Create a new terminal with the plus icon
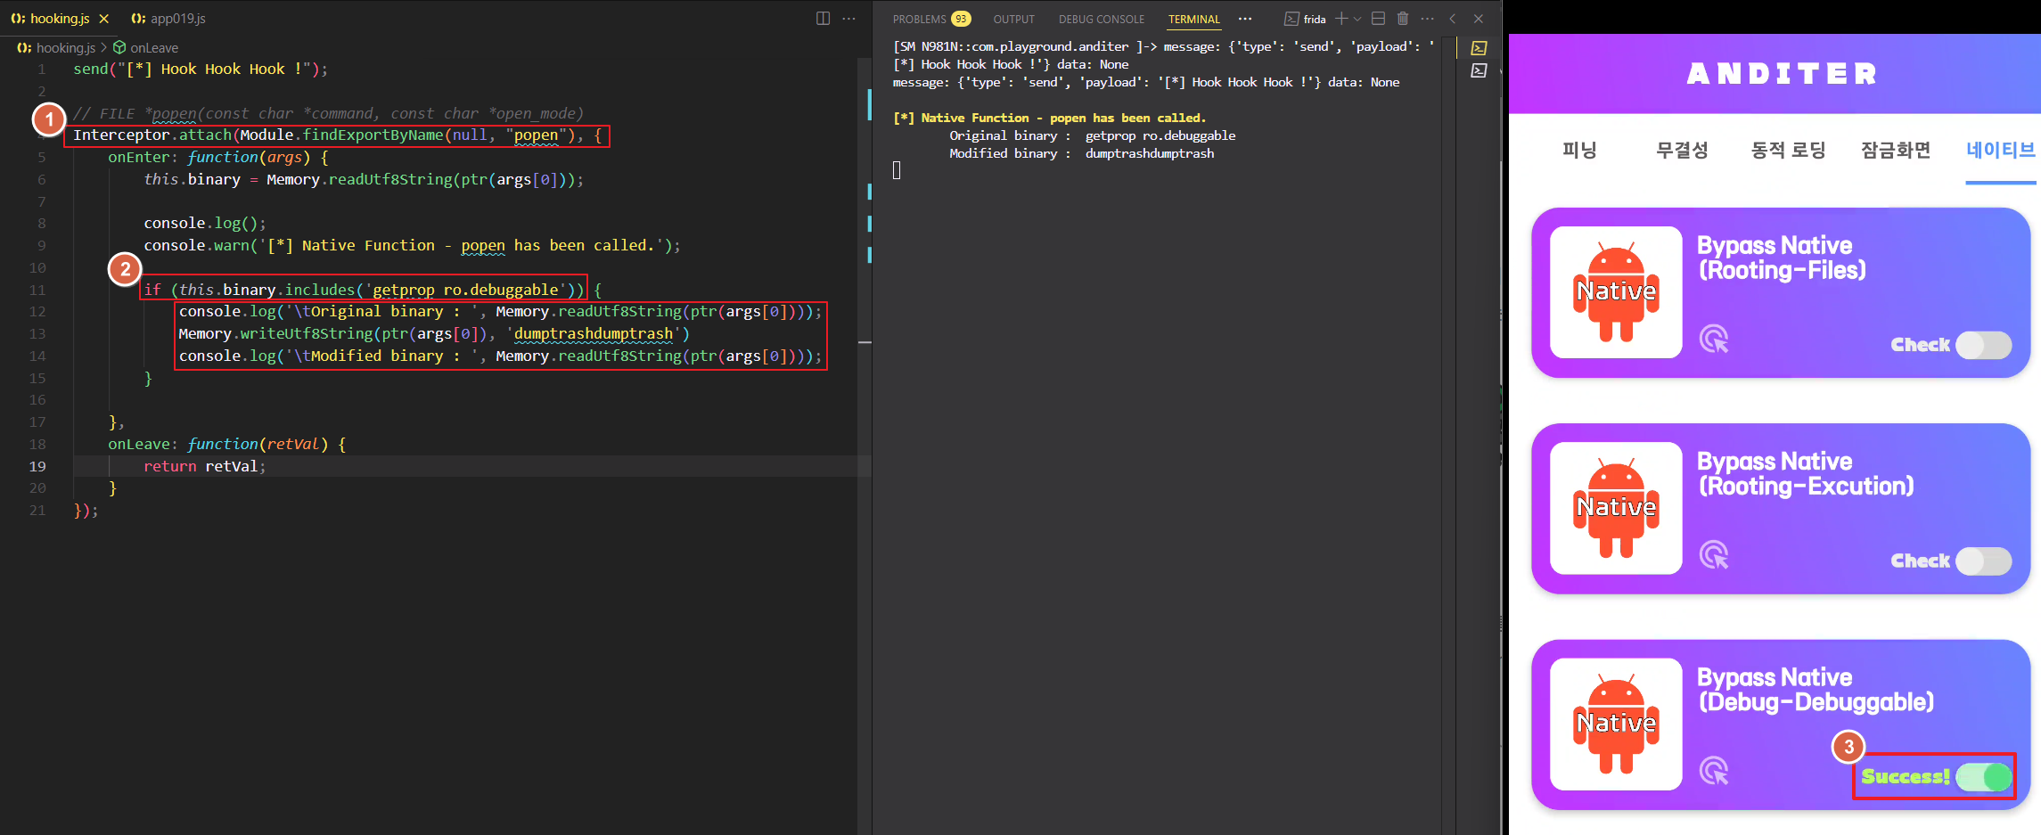 click(1341, 19)
